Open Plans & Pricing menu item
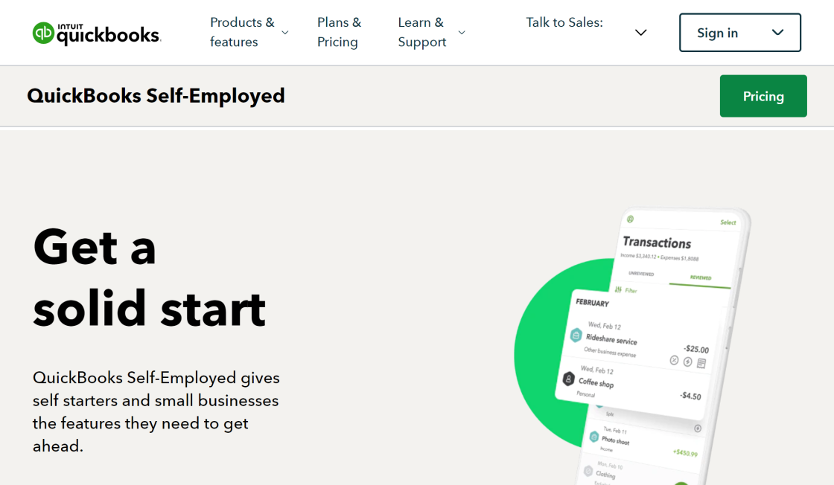 click(x=339, y=33)
